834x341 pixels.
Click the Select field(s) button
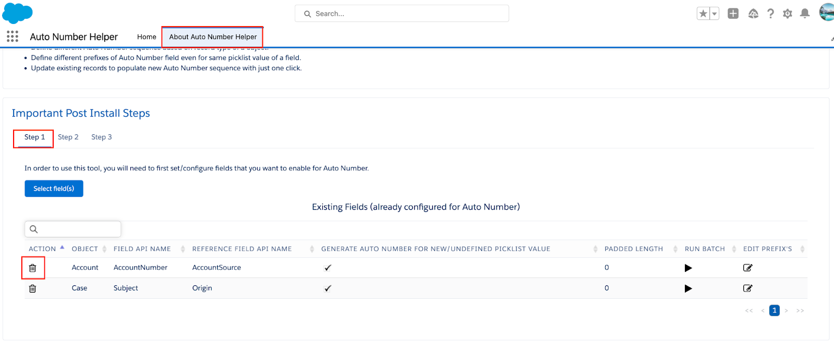click(54, 188)
